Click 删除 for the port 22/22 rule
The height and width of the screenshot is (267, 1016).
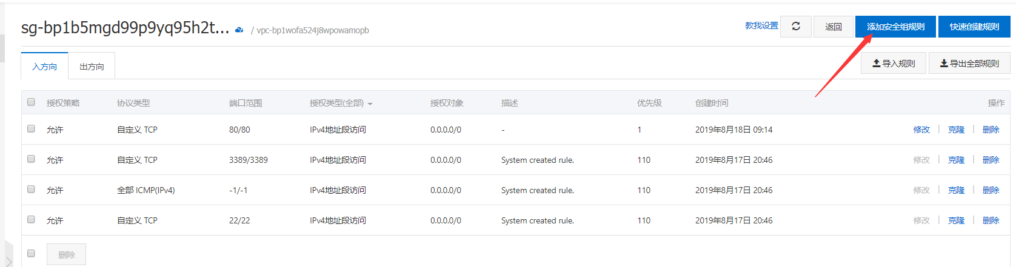coord(991,220)
